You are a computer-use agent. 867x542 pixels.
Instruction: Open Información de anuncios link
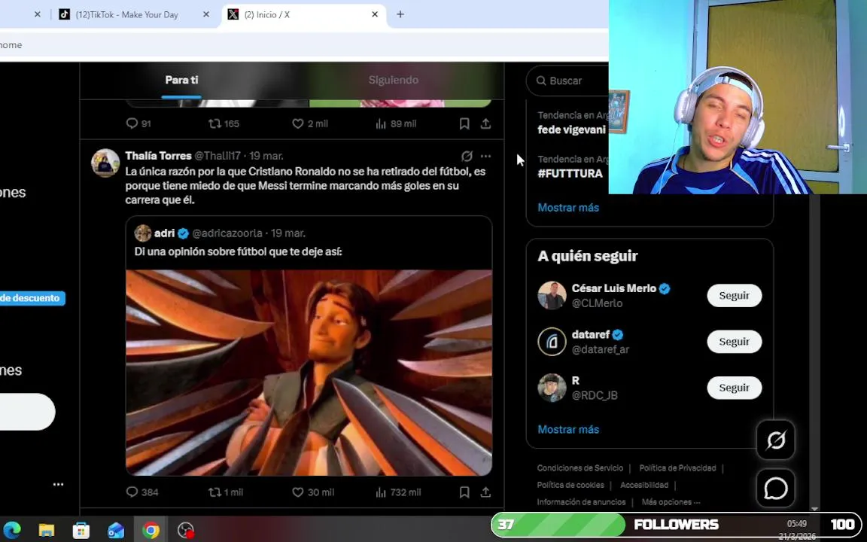[581, 502]
